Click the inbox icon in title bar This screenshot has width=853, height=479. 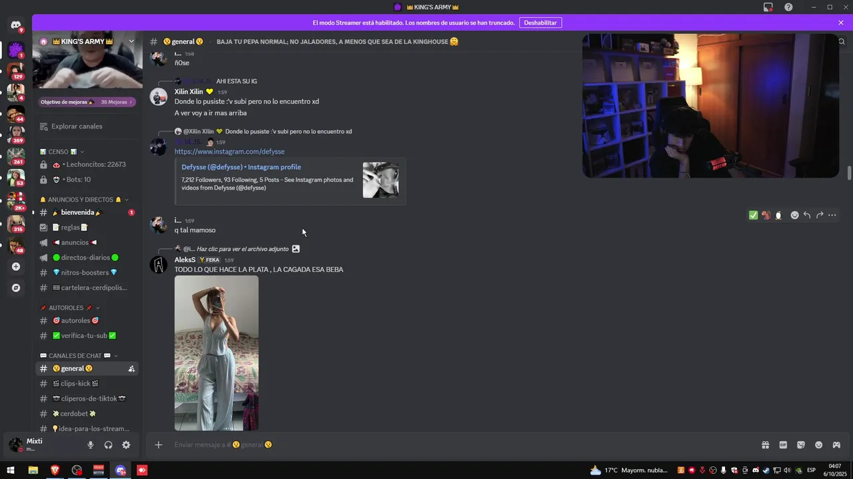coord(768,7)
